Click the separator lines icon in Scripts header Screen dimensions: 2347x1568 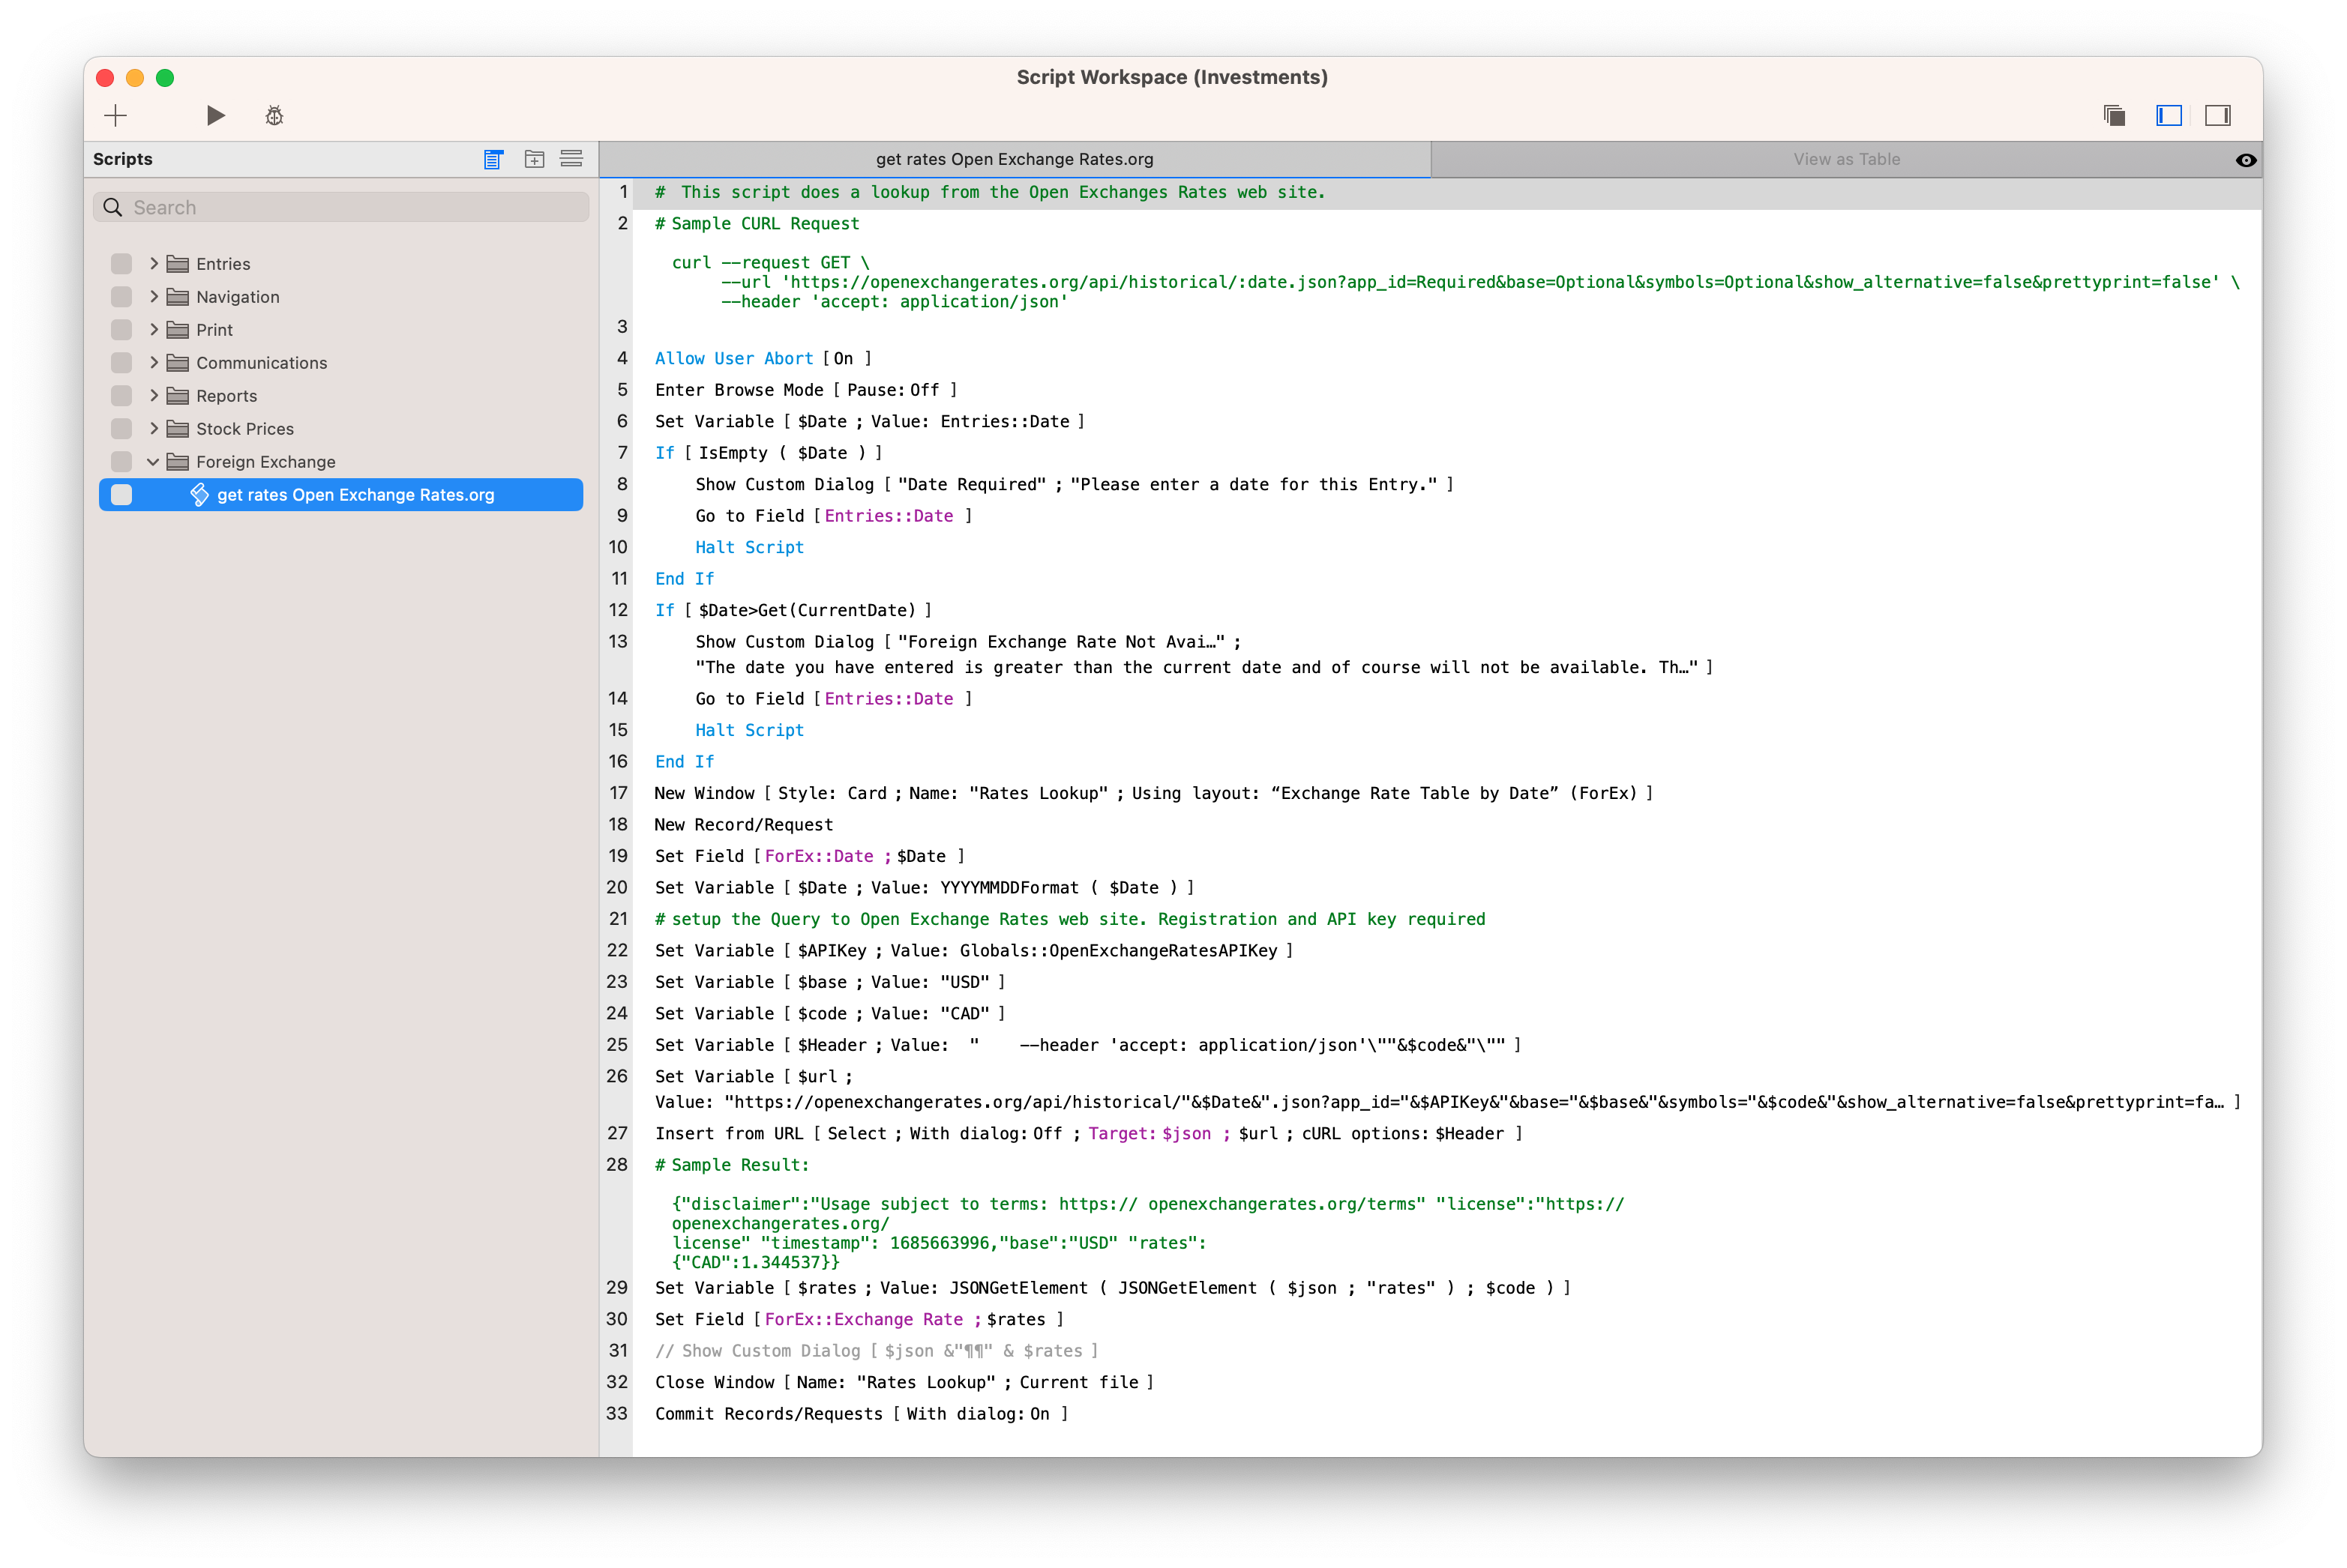tap(571, 159)
